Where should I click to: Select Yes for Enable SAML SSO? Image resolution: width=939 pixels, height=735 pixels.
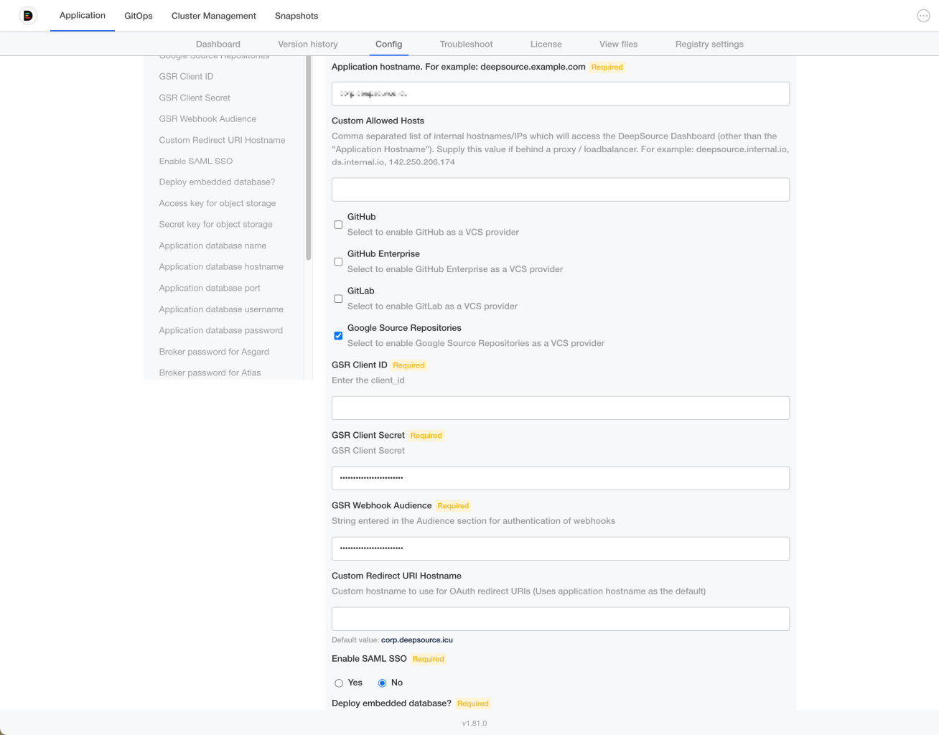(339, 683)
